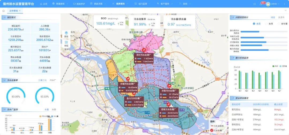This screenshot has width=289, height=135.
Task: Open notifications bell with 99+ badge
Action: [x=261, y=4]
